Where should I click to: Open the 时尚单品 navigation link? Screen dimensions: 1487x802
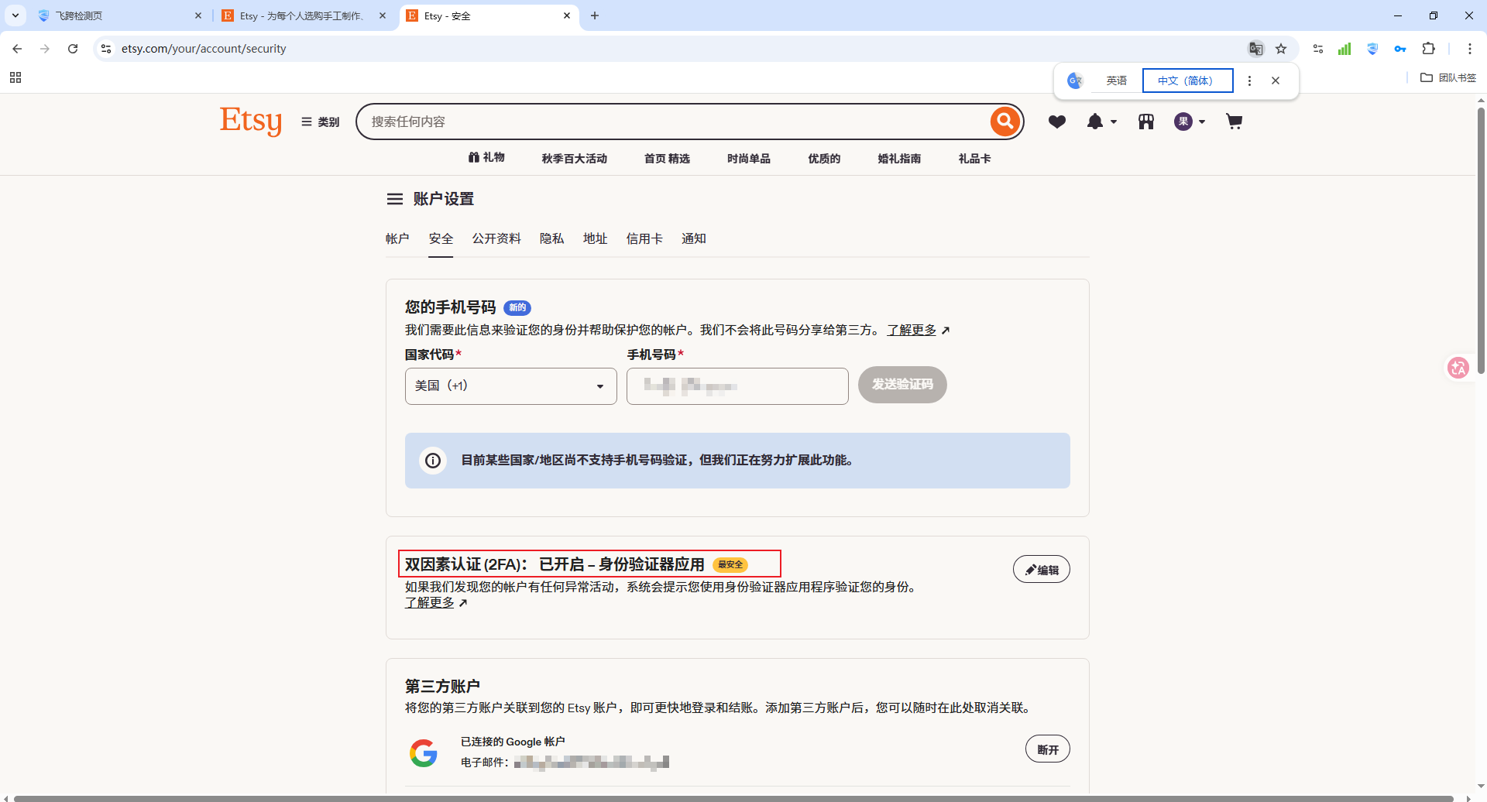click(x=749, y=159)
